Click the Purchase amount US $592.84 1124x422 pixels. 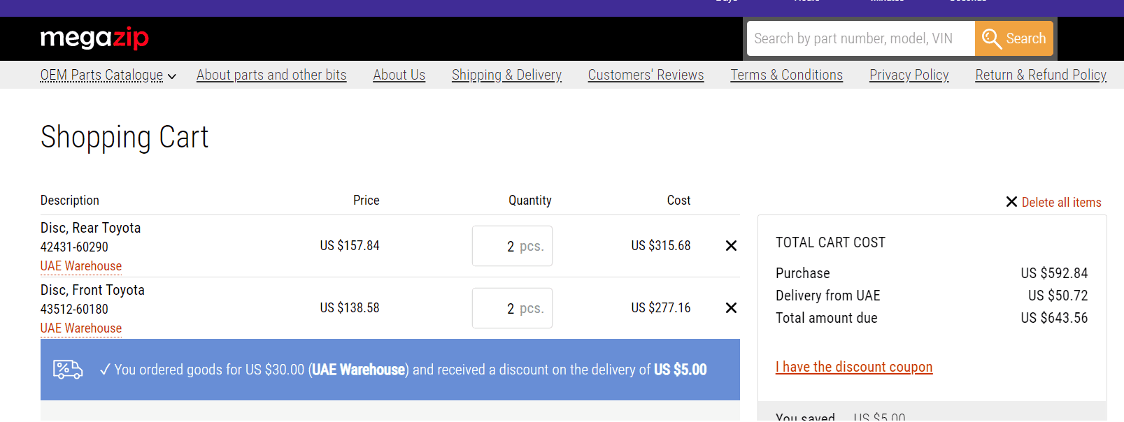click(x=1054, y=273)
